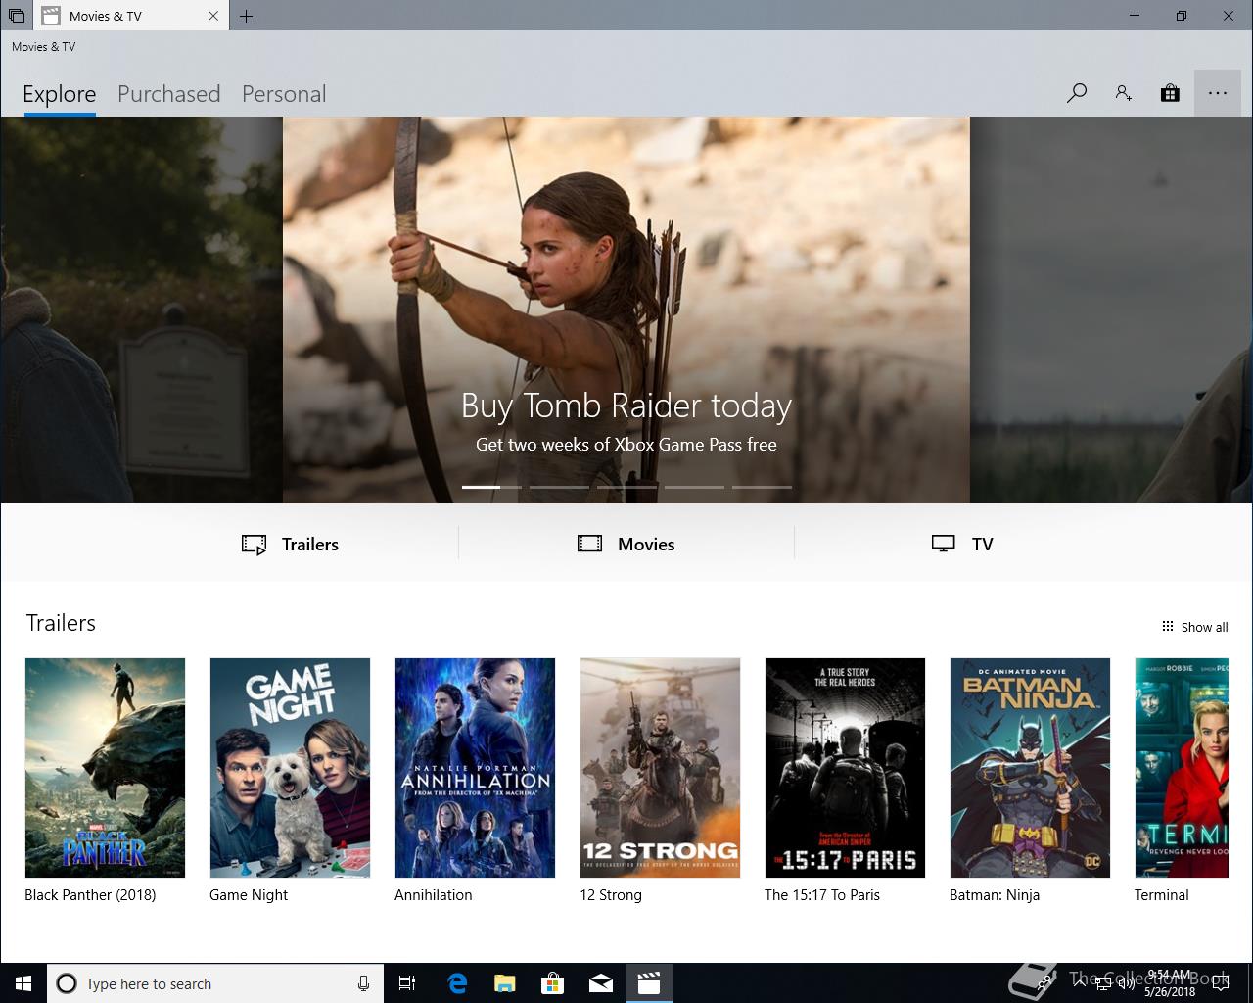
Task: Click the Cortana circle icon
Action: point(67,983)
